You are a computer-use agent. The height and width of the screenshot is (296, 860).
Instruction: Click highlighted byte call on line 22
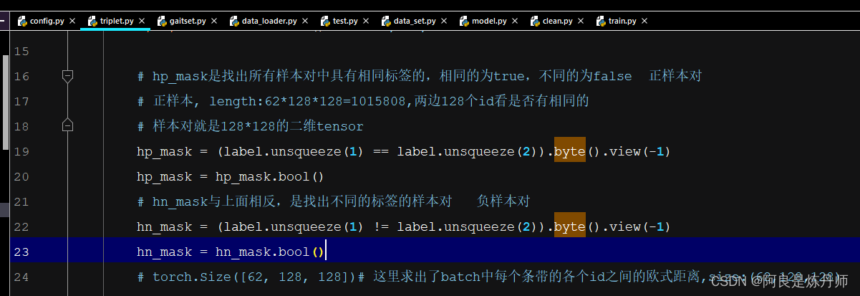coord(570,226)
